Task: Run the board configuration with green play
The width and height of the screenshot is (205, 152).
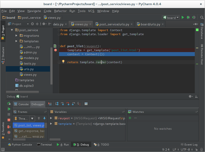Action: tap(183, 18)
